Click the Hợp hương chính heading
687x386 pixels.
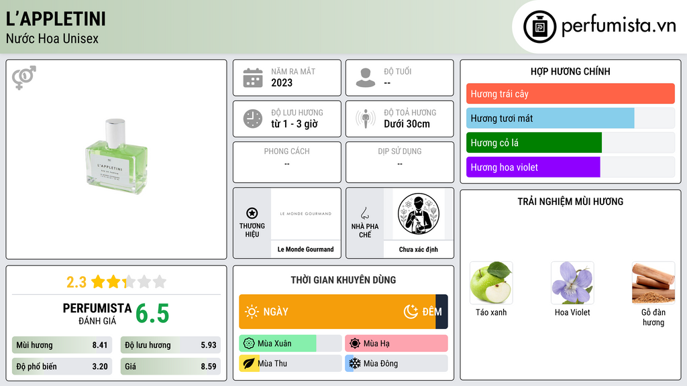click(570, 71)
